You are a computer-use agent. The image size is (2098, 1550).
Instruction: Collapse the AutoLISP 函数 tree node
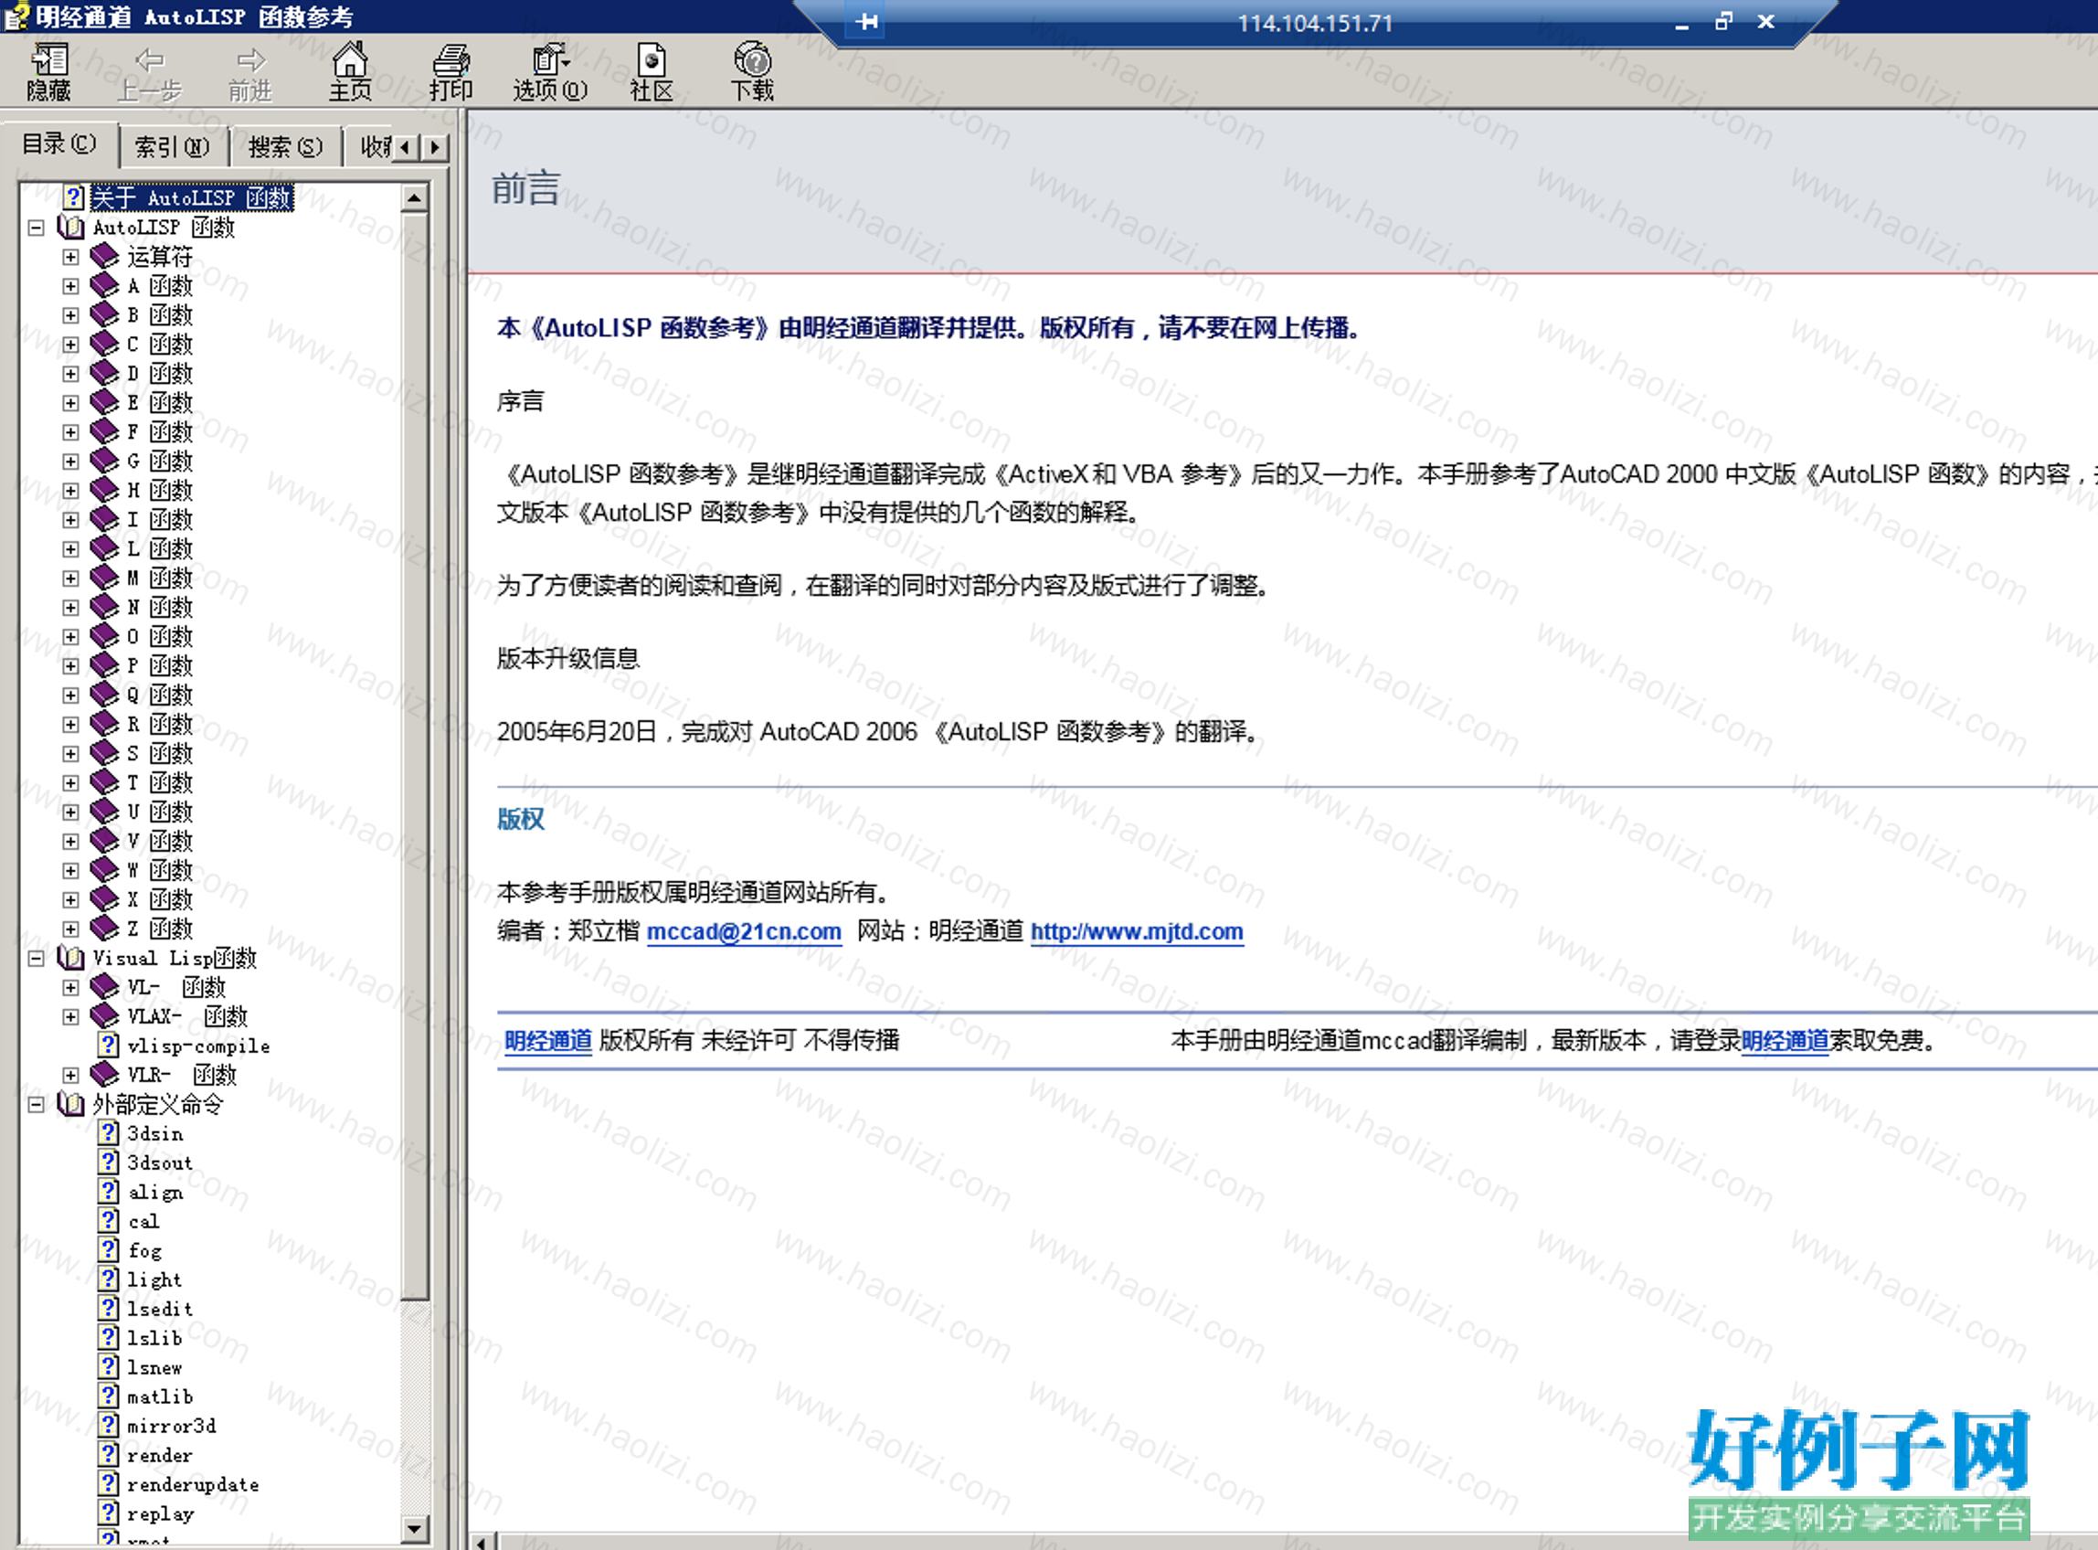point(37,228)
